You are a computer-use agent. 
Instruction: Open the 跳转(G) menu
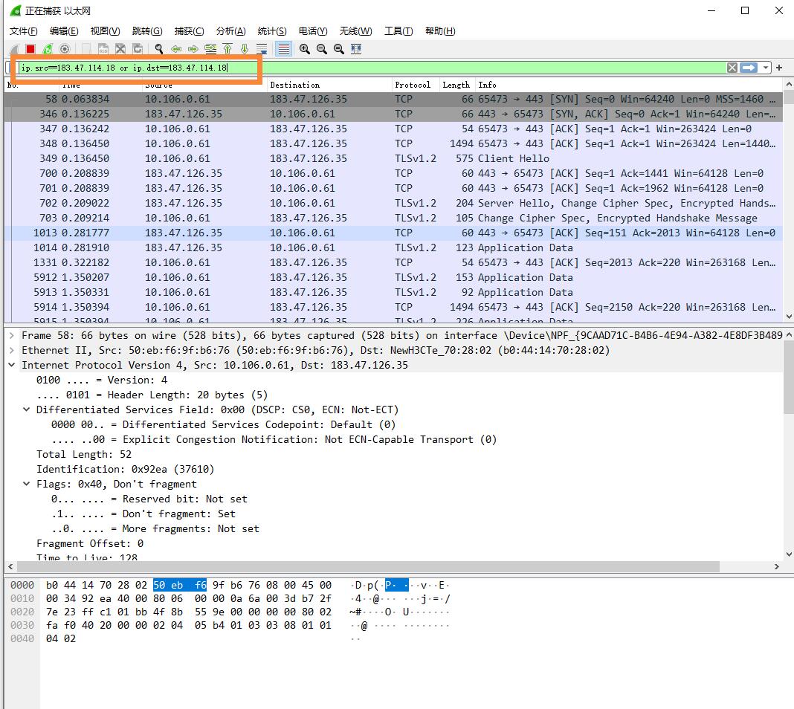tap(147, 31)
